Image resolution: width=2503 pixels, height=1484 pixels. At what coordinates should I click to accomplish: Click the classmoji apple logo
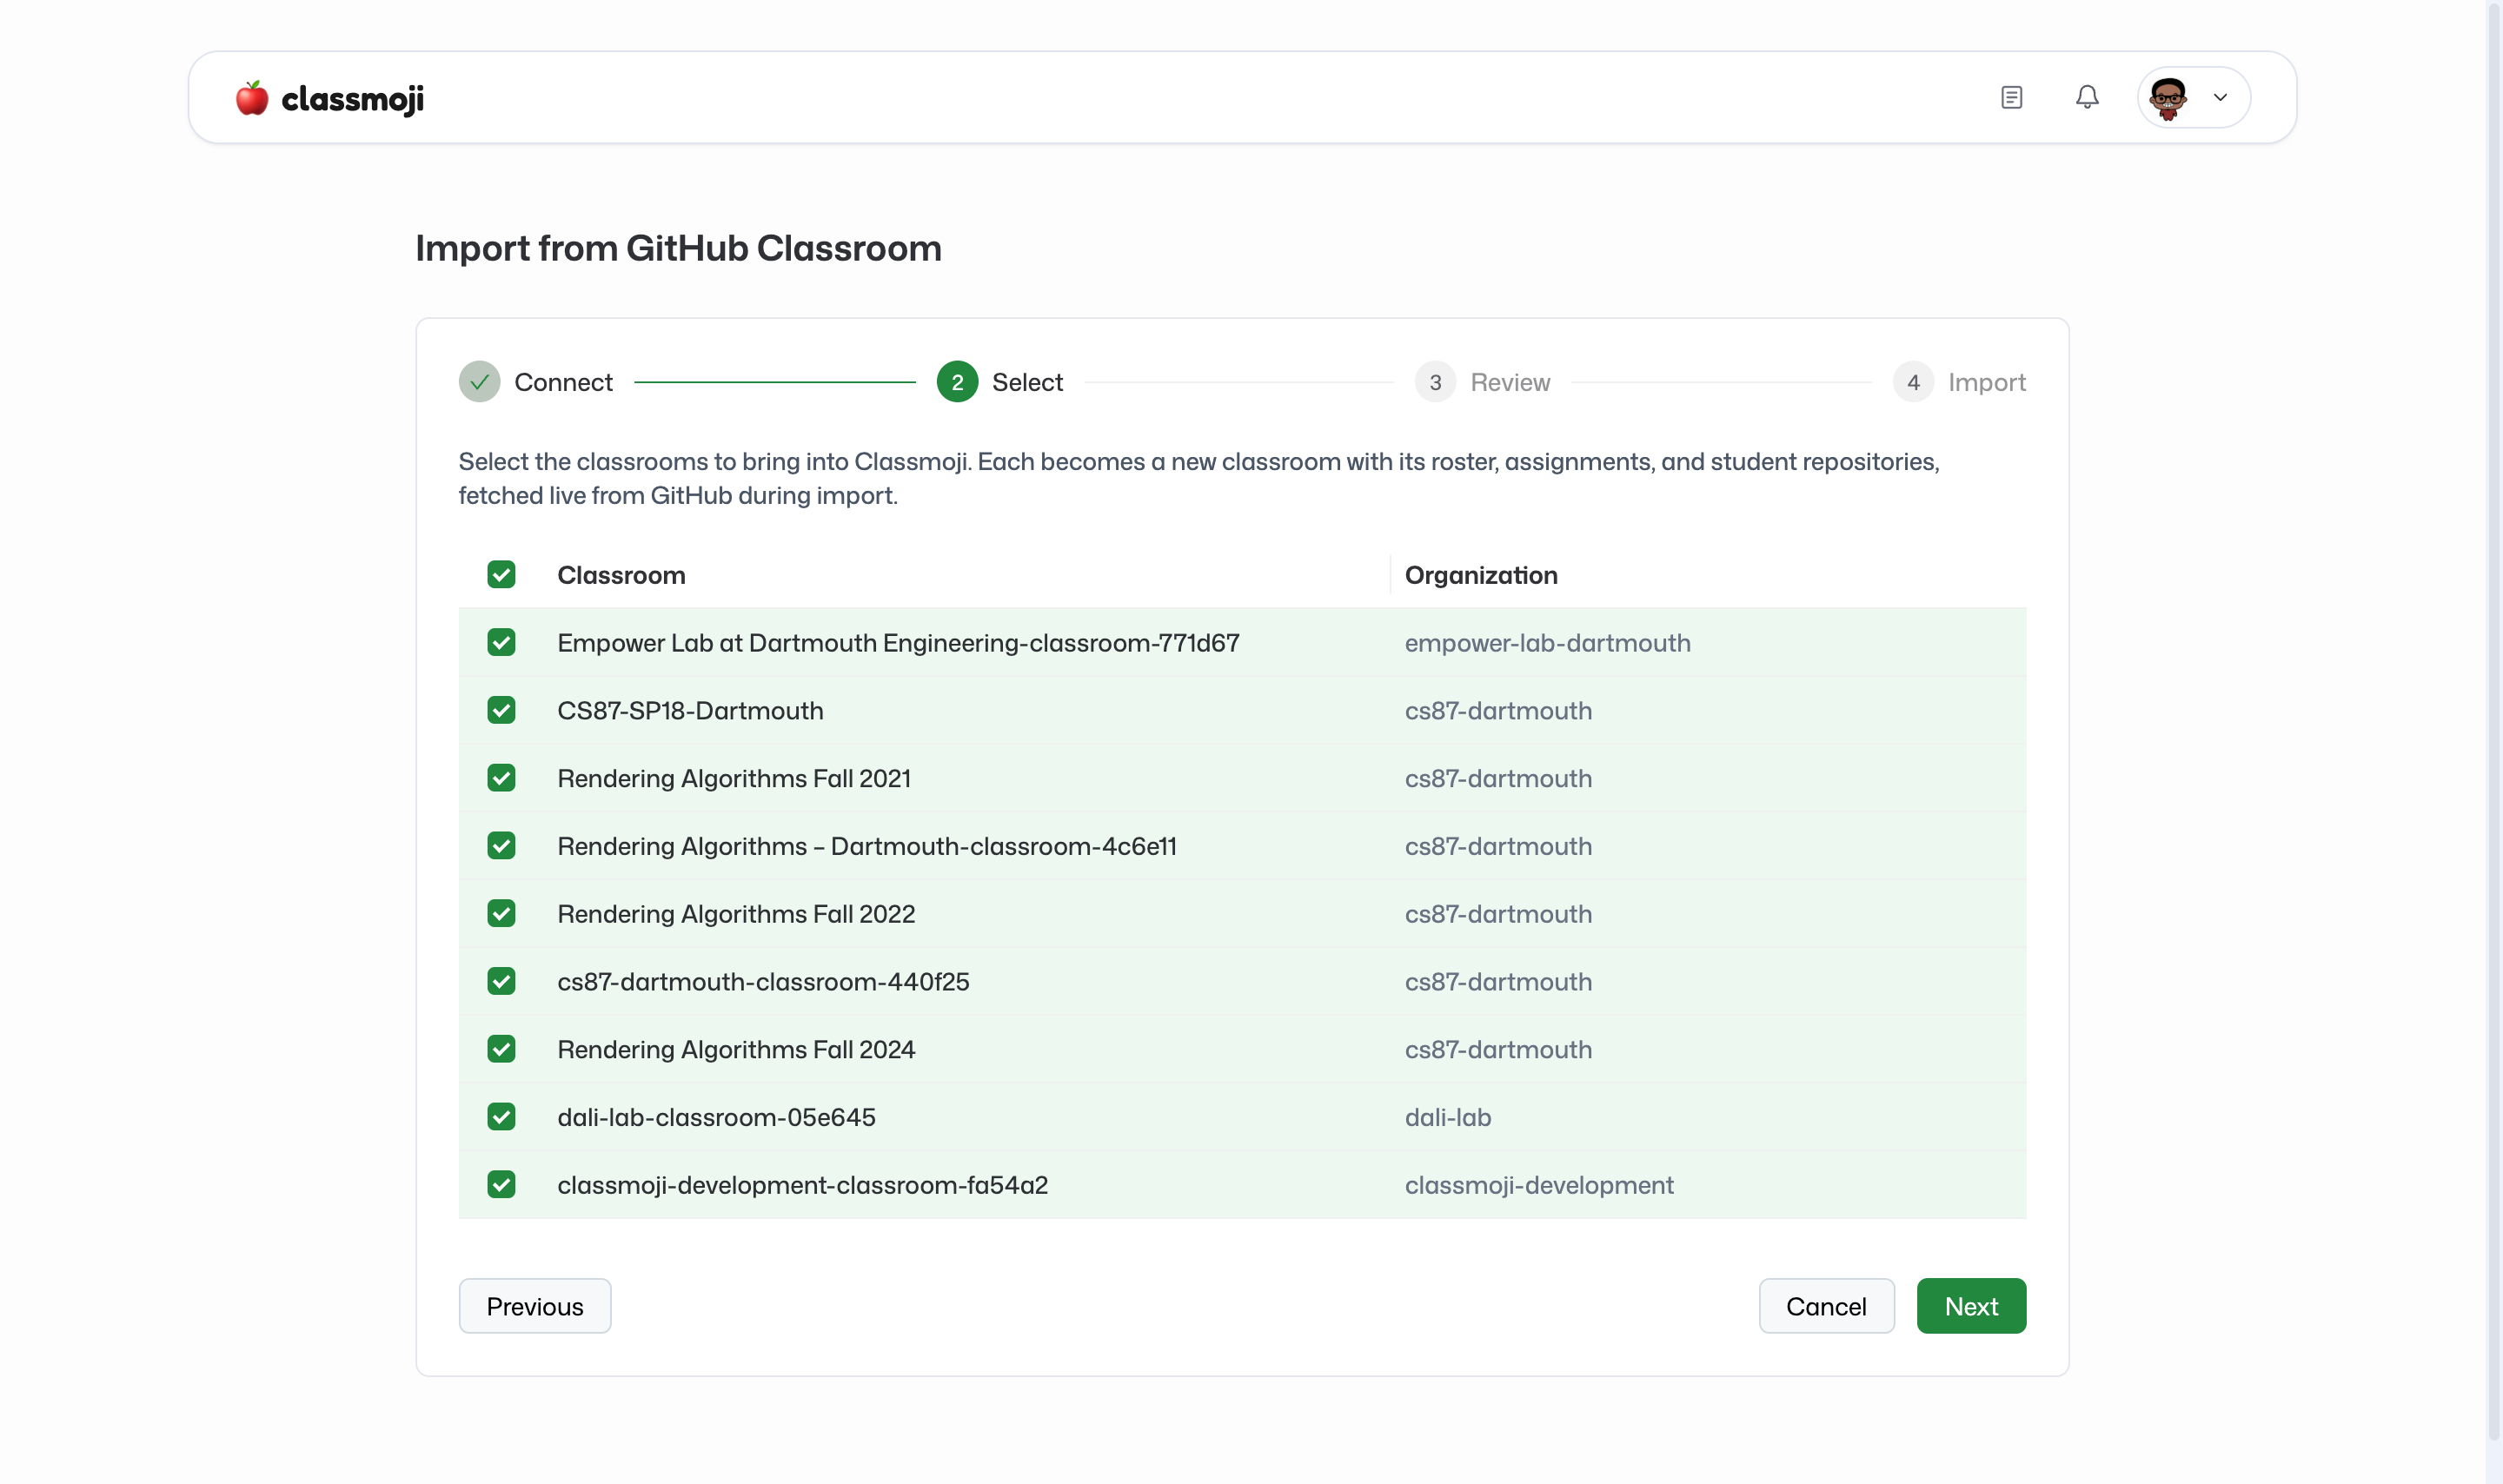[252, 98]
